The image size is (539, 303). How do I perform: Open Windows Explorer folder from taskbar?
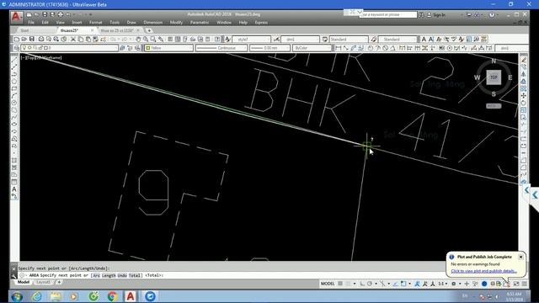(x=56, y=295)
